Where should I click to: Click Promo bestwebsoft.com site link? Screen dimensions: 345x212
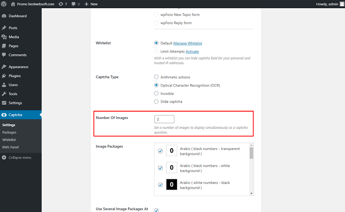(x=36, y=4)
